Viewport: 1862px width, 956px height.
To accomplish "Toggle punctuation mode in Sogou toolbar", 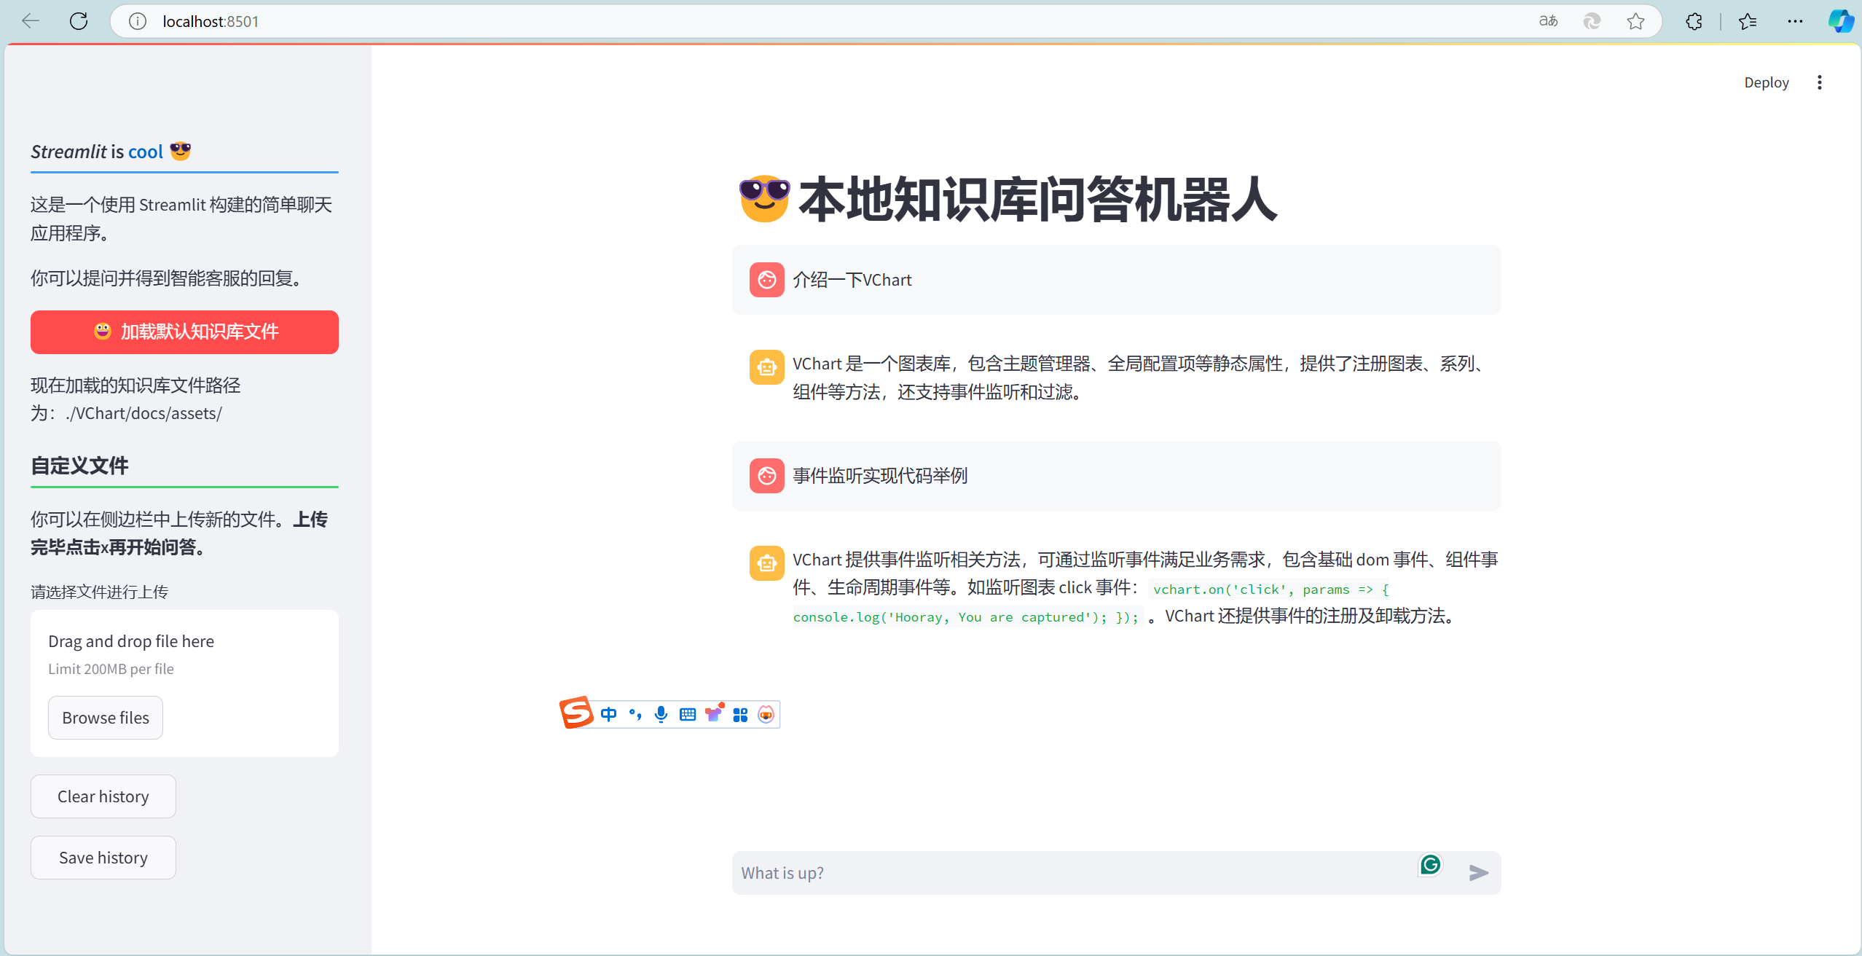I will tap(635, 714).
